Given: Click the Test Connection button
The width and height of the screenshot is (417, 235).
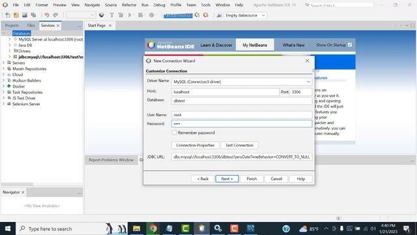Looking at the screenshot, I should click(239, 145).
